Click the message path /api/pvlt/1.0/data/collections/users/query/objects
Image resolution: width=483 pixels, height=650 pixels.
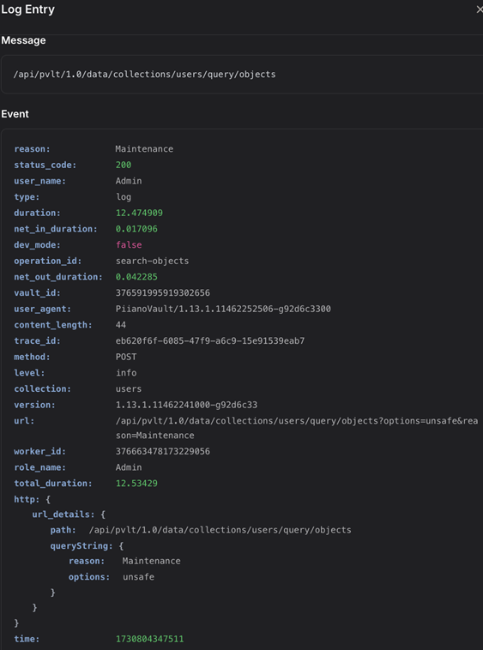point(145,75)
